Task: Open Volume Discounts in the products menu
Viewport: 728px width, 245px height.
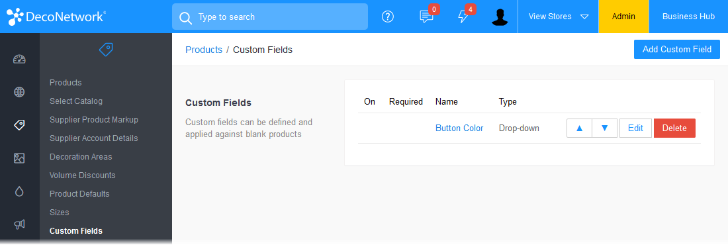Action: (83, 175)
